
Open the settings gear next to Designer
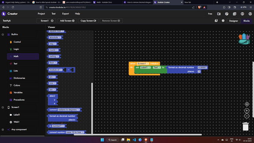(x=223, y=21)
